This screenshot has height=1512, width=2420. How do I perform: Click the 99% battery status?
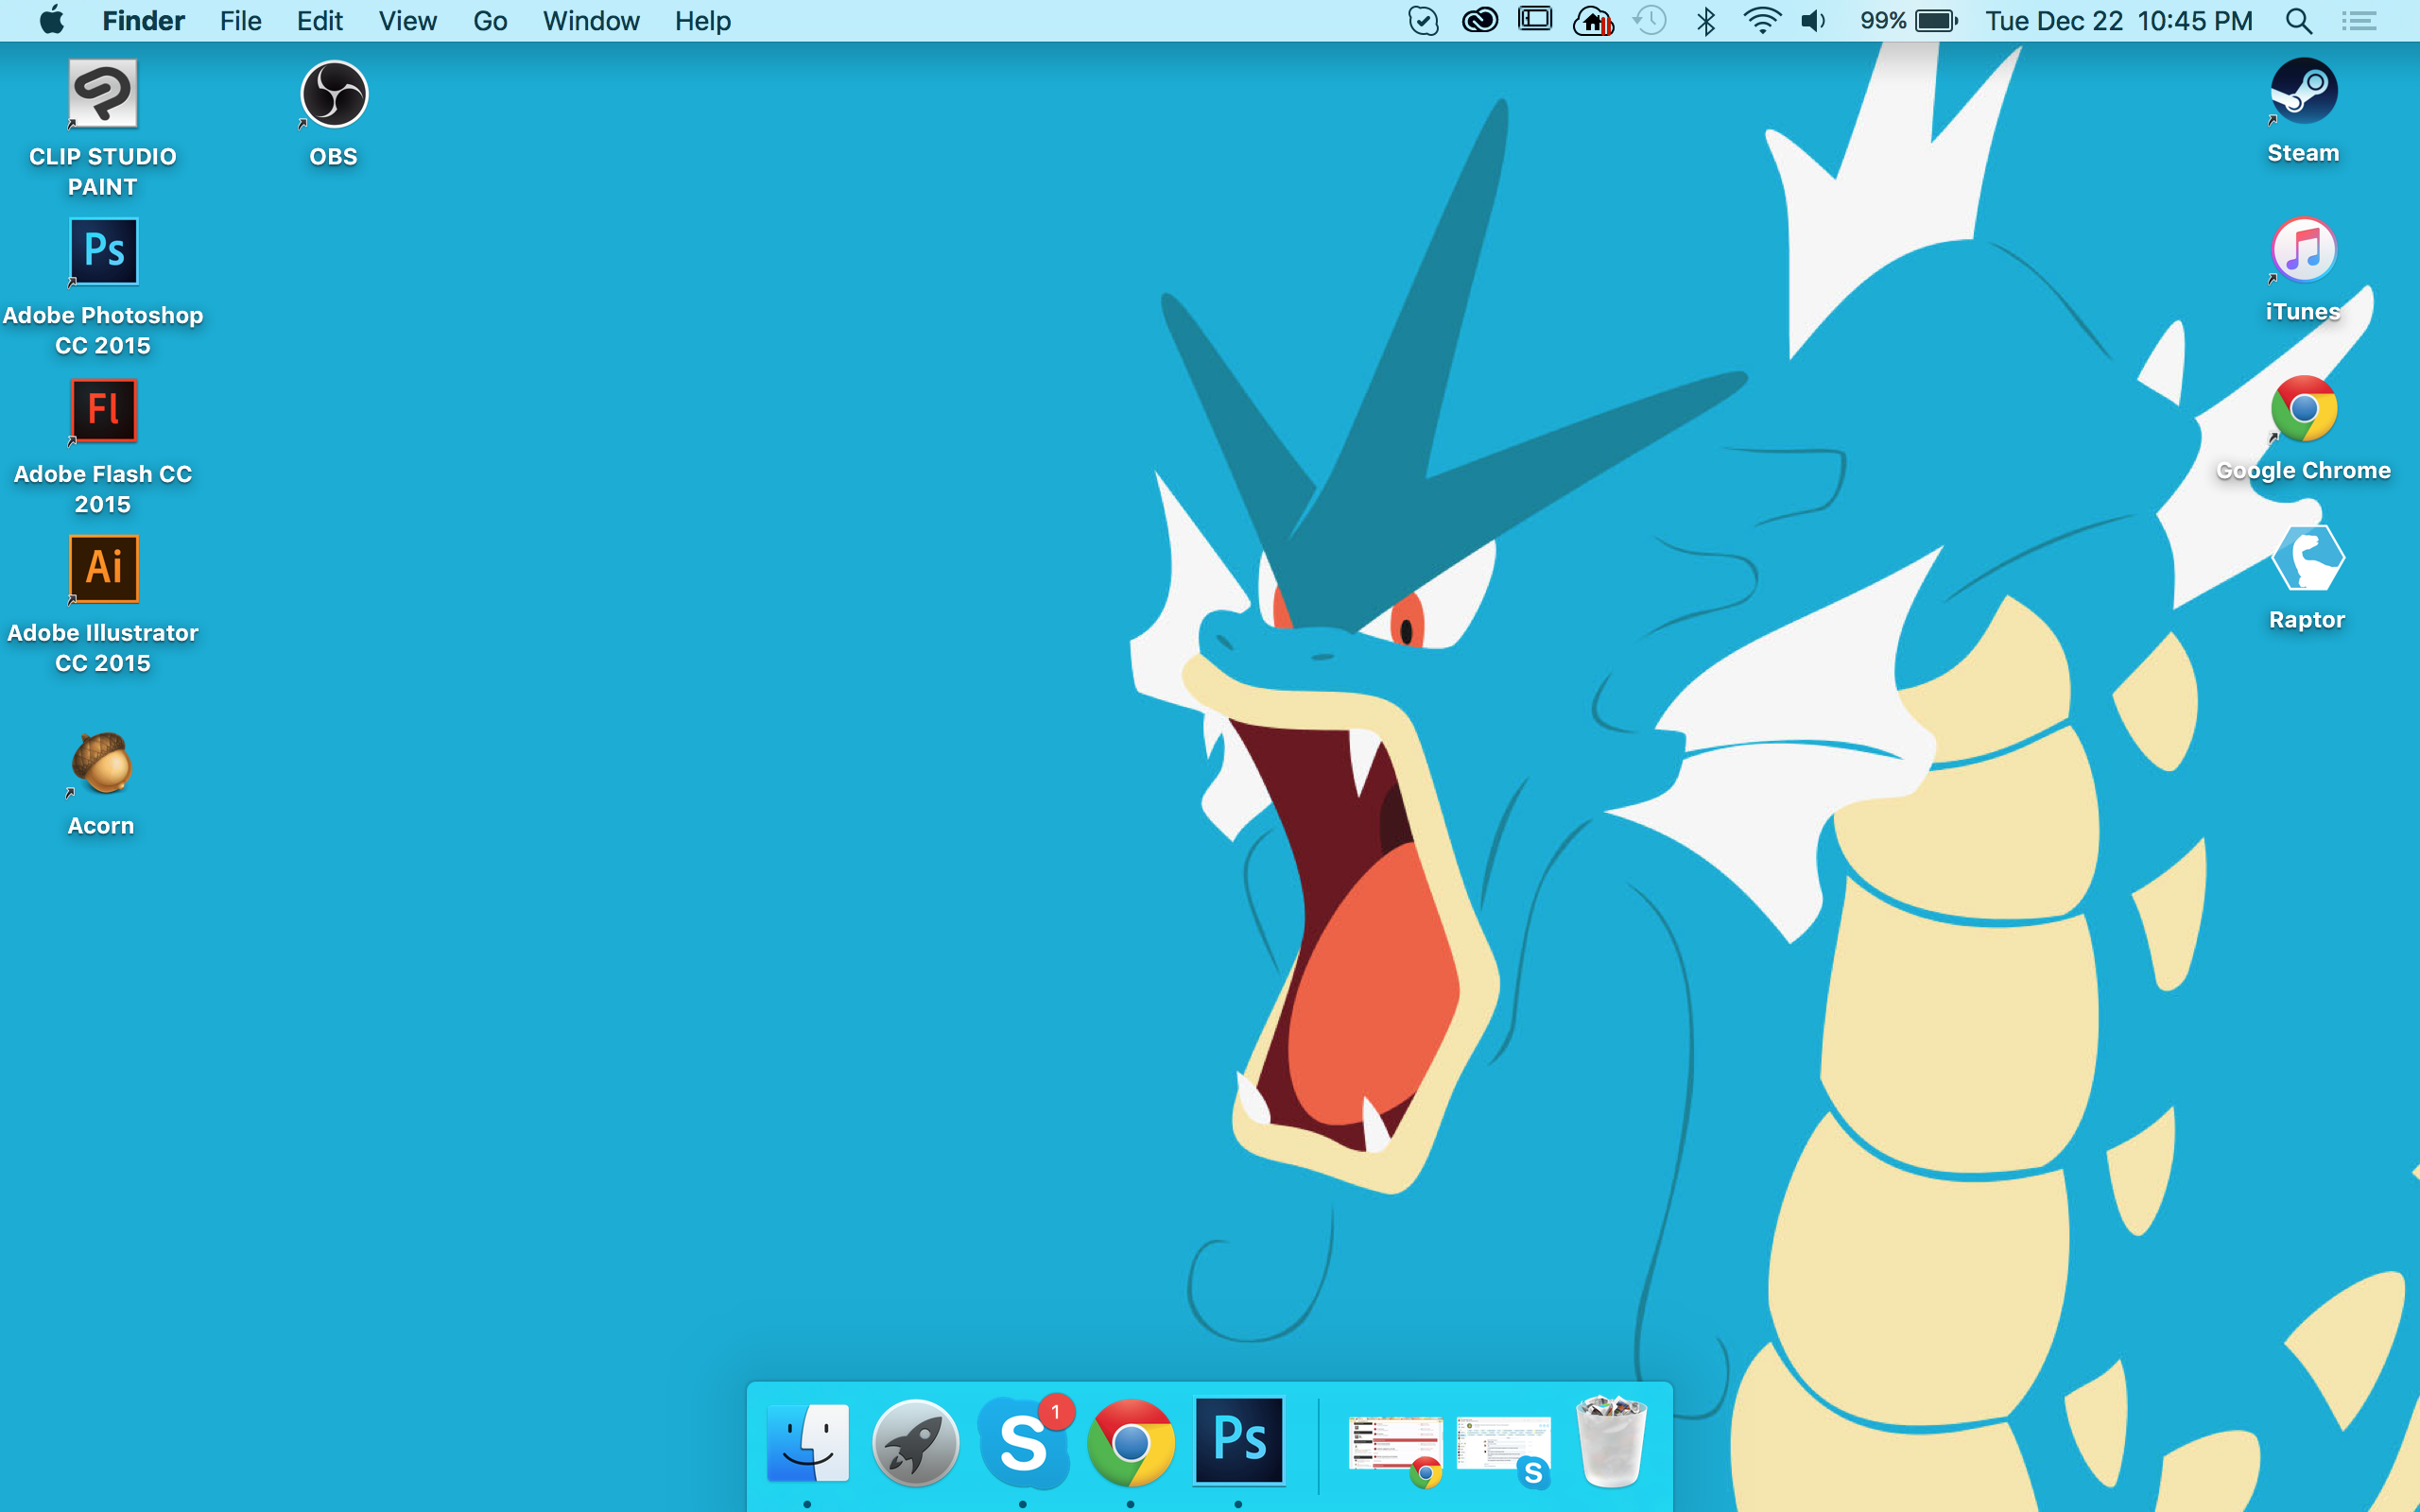coord(1908,20)
